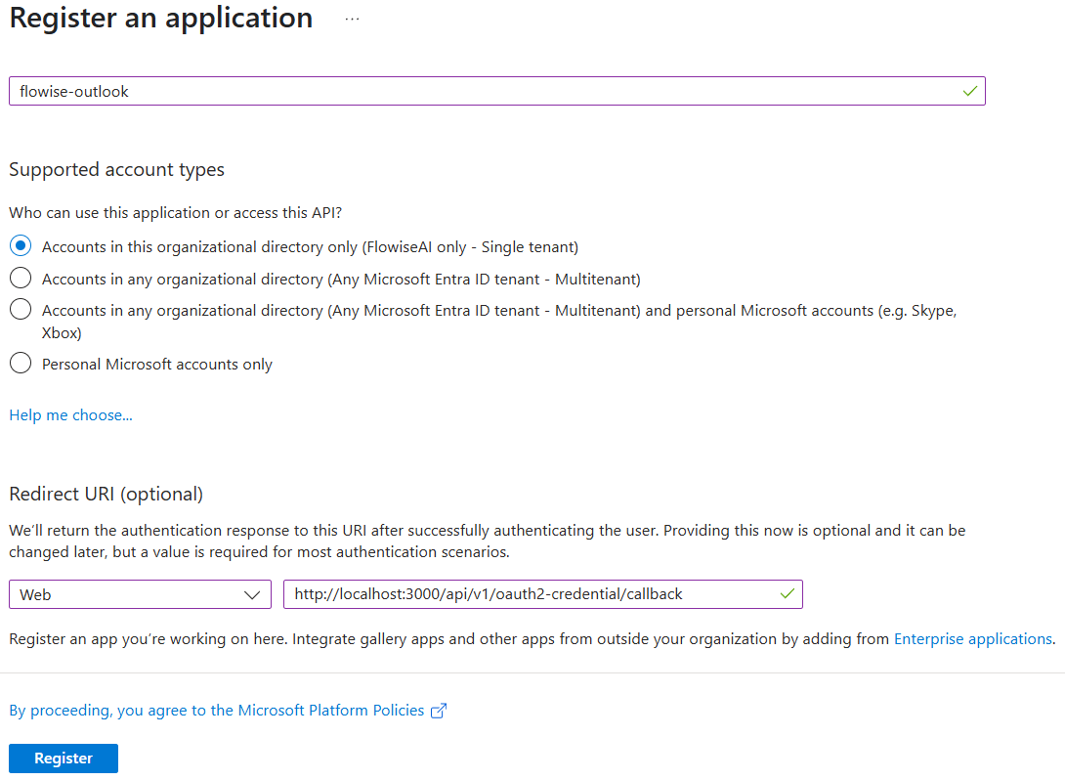This screenshot has height=780, width=1065.
Task: Click the Who can use this application question
Action: coord(175,213)
